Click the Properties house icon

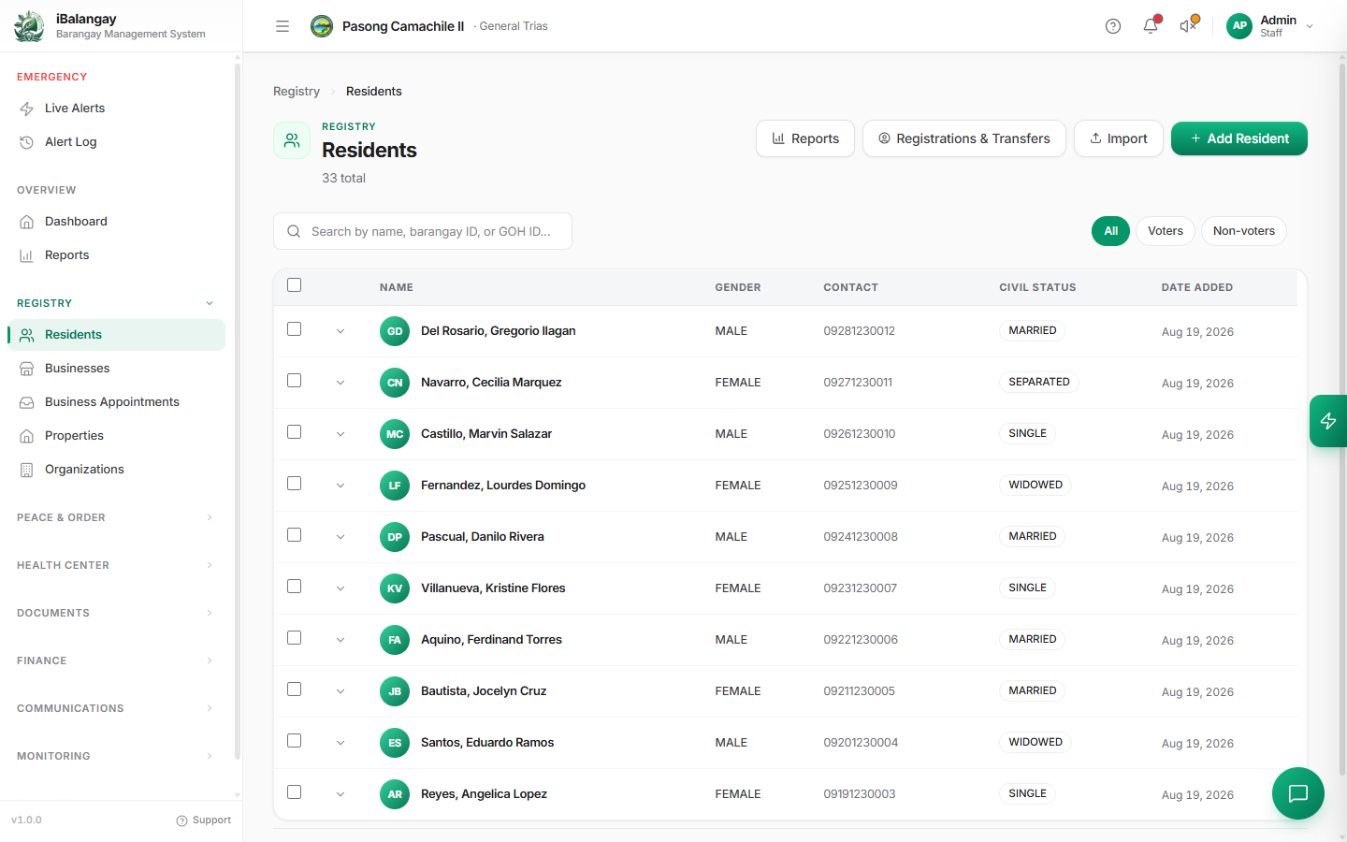[x=27, y=436]
